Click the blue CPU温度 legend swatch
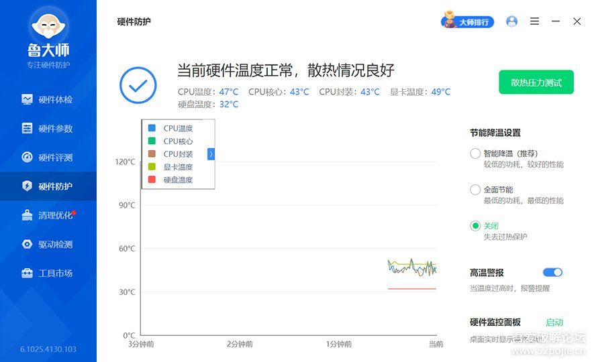Viewport: 592px width, 362px height. pyautogui.click(x=152, y=128)
